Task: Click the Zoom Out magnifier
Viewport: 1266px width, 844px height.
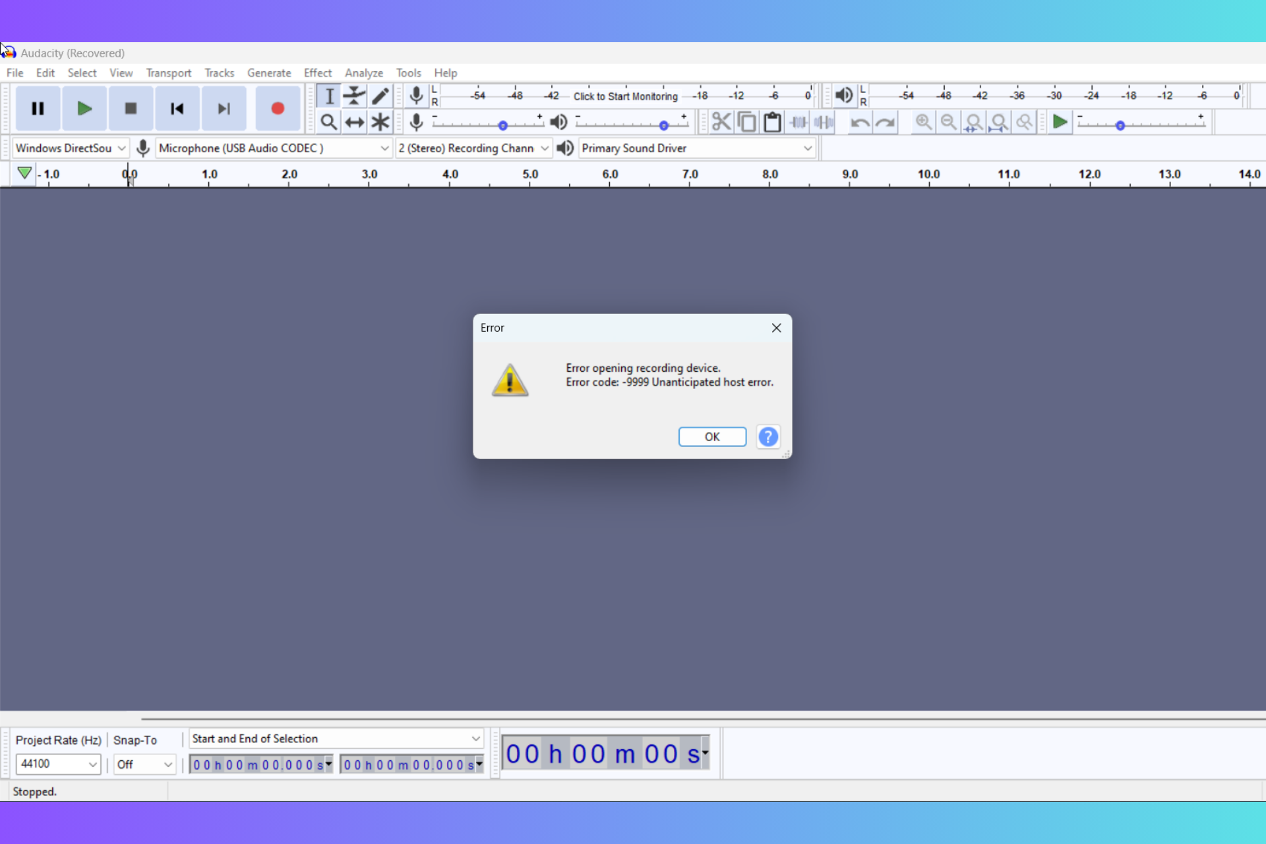Action: pyautogui.click(x=949, y=123)
